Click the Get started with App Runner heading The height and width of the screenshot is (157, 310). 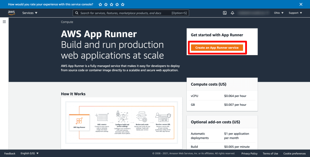click(x=217, y=35)
